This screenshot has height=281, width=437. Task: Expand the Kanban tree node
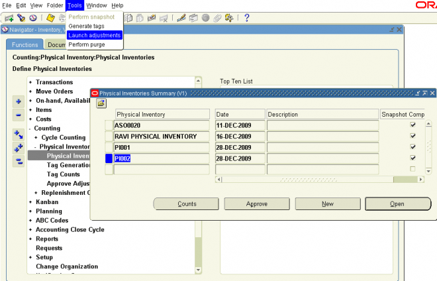(30, 202)
